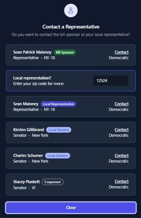
Task: Close the Contact a Representative dialog
Action: [71, 208]
